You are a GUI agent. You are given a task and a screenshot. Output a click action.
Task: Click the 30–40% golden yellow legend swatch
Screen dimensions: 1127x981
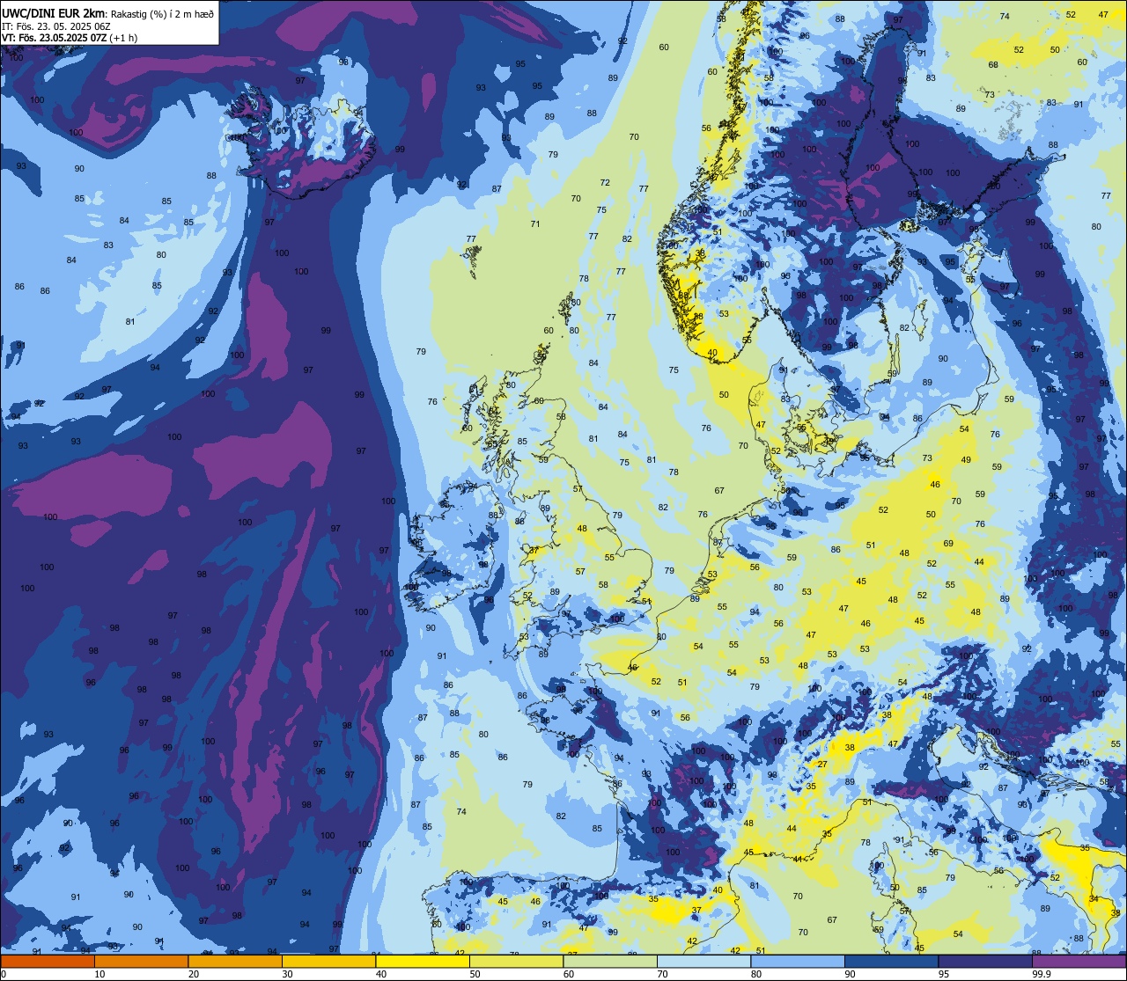pos(329,962)
